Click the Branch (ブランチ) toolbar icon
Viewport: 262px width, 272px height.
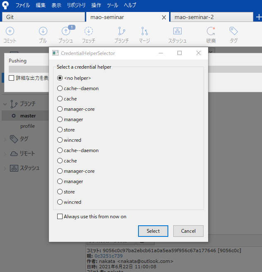click(121, 31)
